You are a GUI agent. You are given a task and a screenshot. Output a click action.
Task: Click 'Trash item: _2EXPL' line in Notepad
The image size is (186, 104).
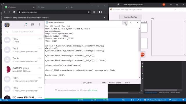pyautogui.click(x=55, y=75)
